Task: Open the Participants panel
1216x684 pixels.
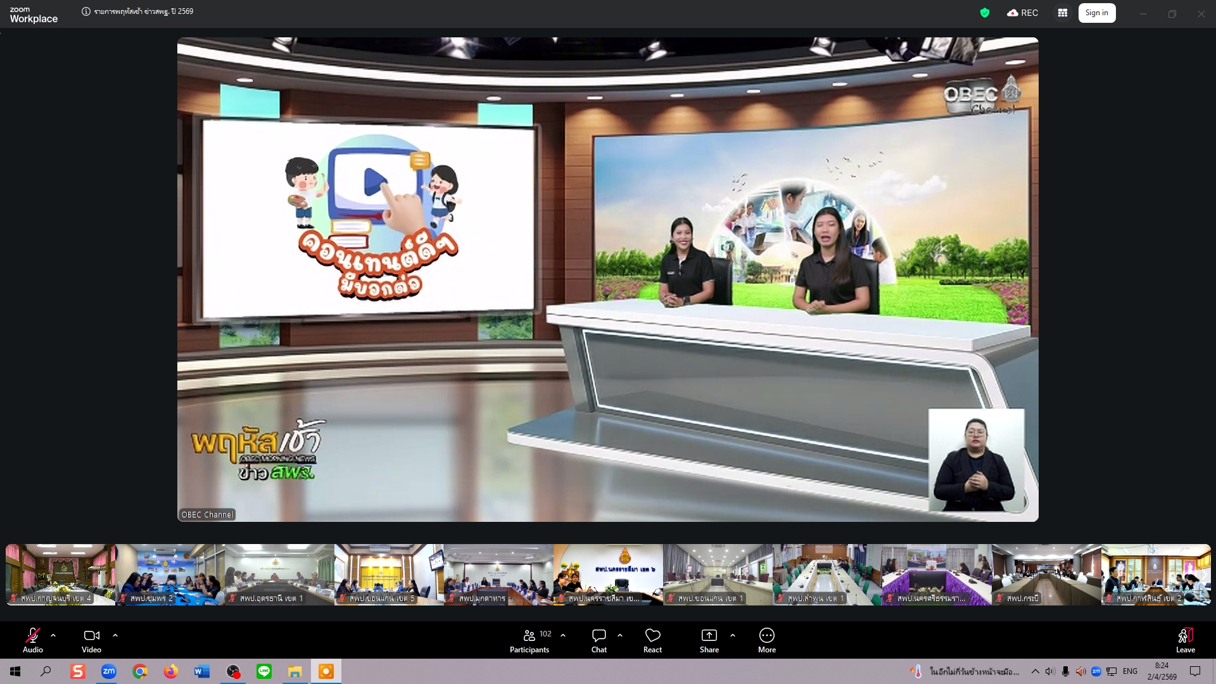Action: click(x=529, y=639)
